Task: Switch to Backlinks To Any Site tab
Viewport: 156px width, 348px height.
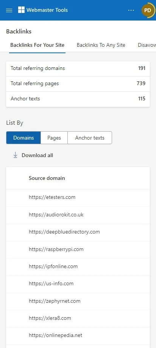Action: click(101, 45)
